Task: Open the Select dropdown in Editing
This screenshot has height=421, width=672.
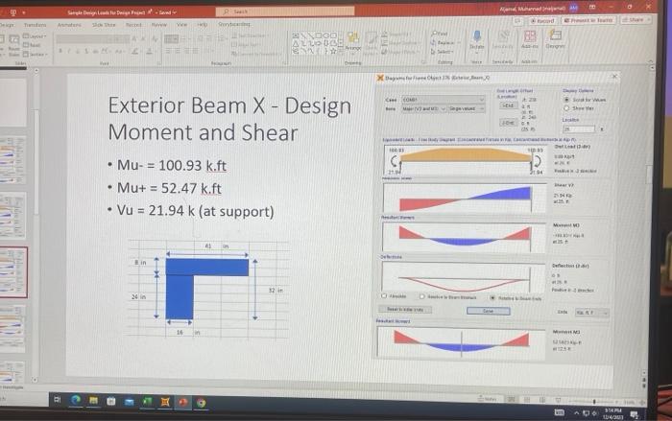Action: pos(443,52)
